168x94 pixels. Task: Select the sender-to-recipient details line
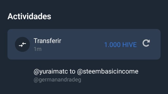[86, 71]
